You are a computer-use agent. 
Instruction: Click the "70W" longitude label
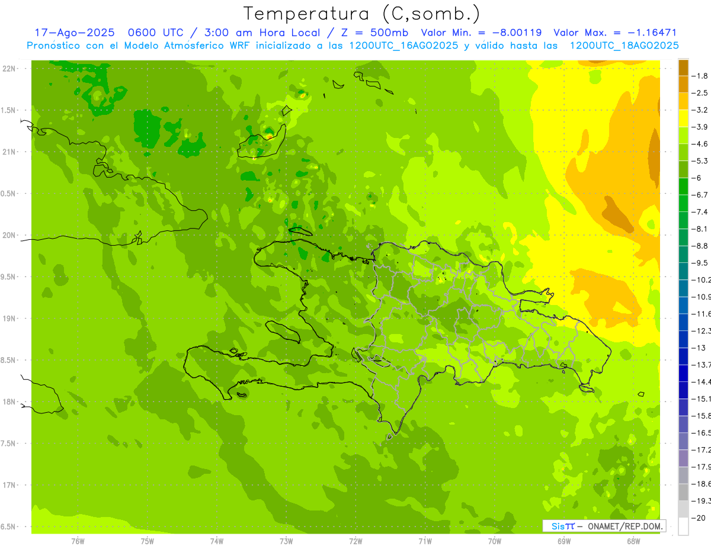click(x=495, y=541)
